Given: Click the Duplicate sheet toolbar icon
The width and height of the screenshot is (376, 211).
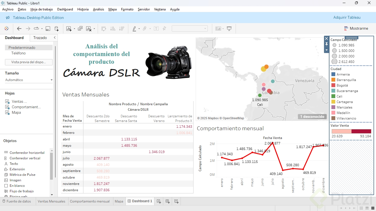Looking at the screenshot, I should pos(80,29).
